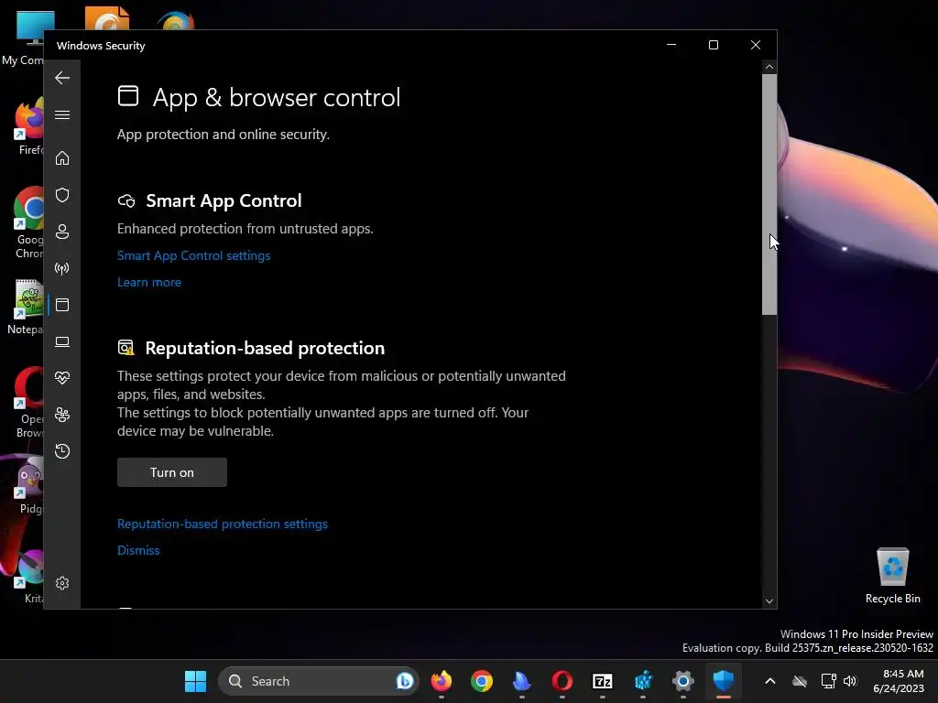Image resolution: width=938 pixels, height=703 pixels.
Task: Select App & browser control sidebar icon
Action: pos(62,305)
